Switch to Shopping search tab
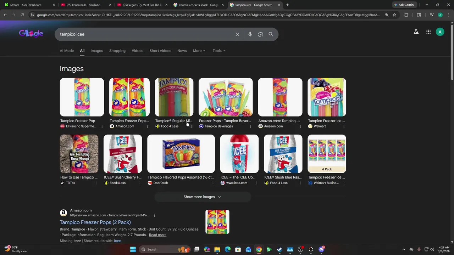The width and height of the screenshot is (454, 255). tap(117, 51)
